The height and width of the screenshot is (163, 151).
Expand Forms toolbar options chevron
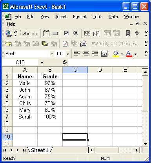click(146, 33)
